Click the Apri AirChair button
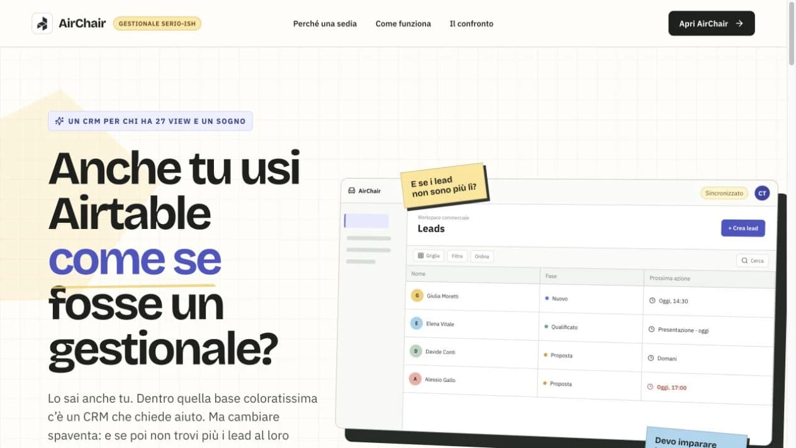 pyautogui.click(x=711, y=23)
